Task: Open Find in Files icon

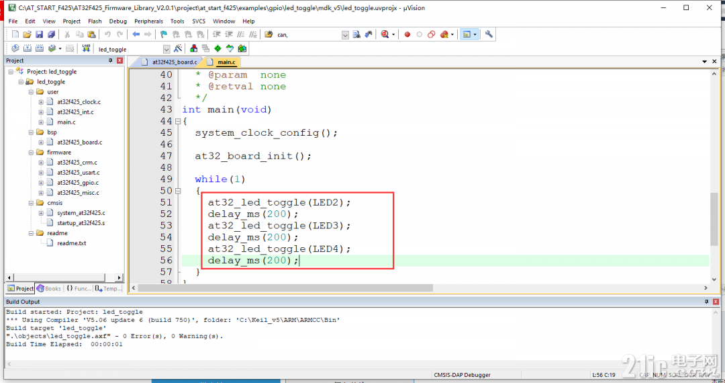Action: point(269,34)
